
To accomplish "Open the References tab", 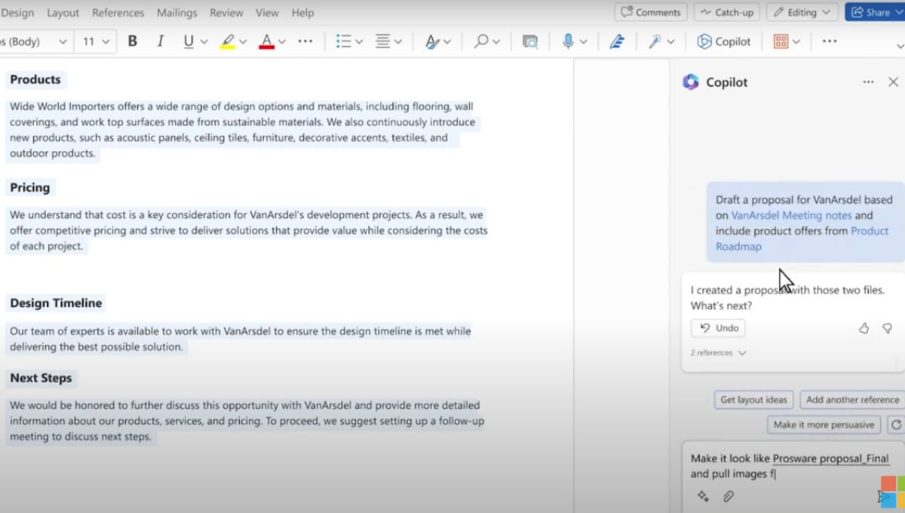I will 118,13.
